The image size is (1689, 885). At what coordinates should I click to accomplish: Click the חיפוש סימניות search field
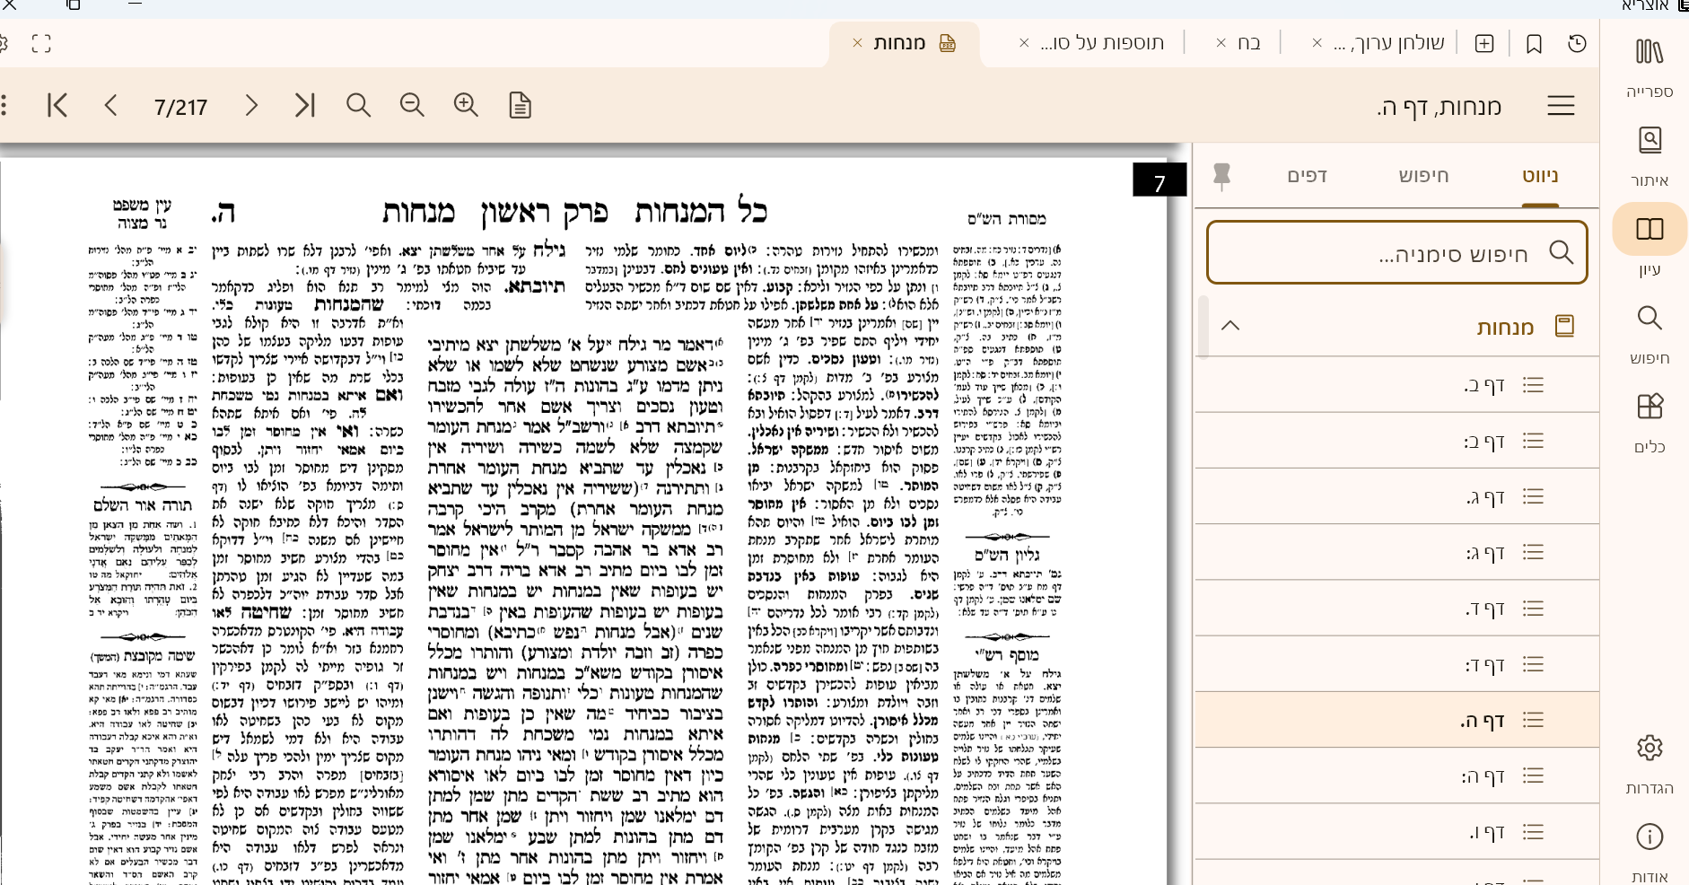[1396, 254]
